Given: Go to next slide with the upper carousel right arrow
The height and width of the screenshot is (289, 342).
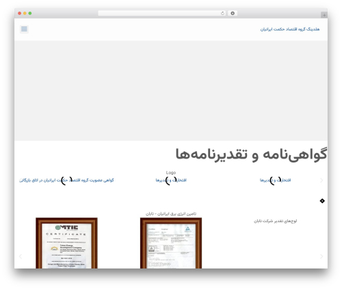Looking at the screenshot, I should pos(321,180).
